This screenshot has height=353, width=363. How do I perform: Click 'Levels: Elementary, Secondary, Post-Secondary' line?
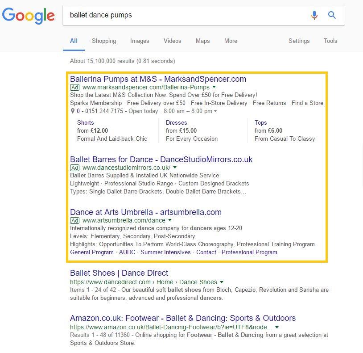click(x=132, y=236)
